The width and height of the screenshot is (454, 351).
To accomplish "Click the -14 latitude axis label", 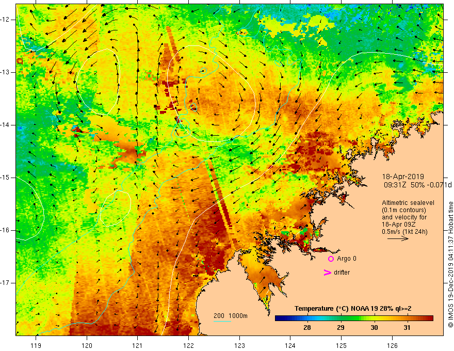I will (5, 125).
